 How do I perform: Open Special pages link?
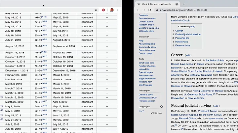145,72
